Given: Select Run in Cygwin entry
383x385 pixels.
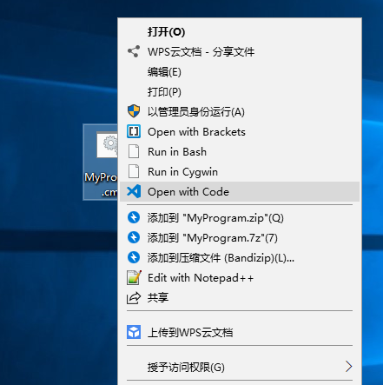Looking at the screenshot, I should (240, 171).
